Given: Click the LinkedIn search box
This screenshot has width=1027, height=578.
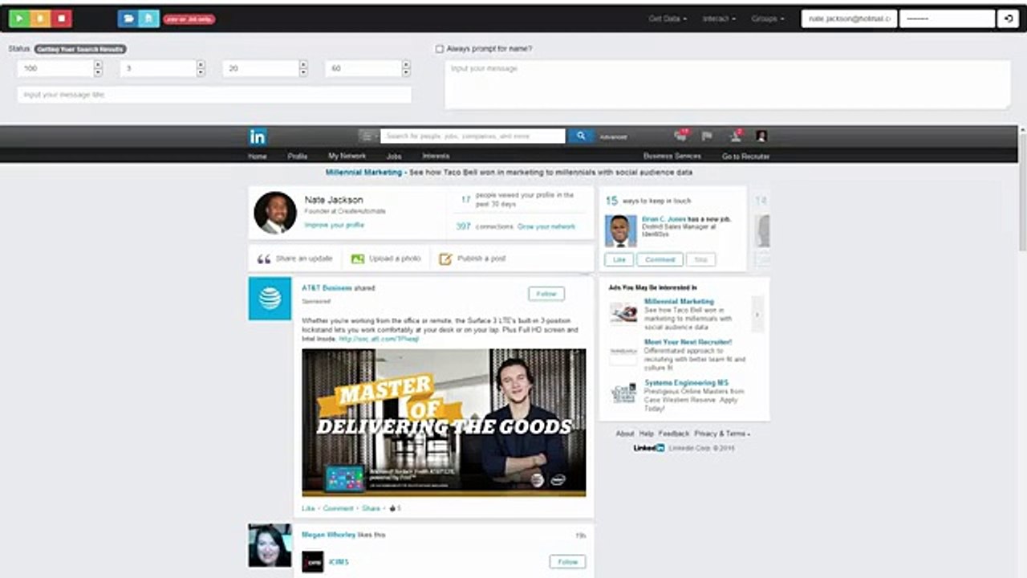Looking at the screenshot, I should pyautogui.click(x=473, y=136).
